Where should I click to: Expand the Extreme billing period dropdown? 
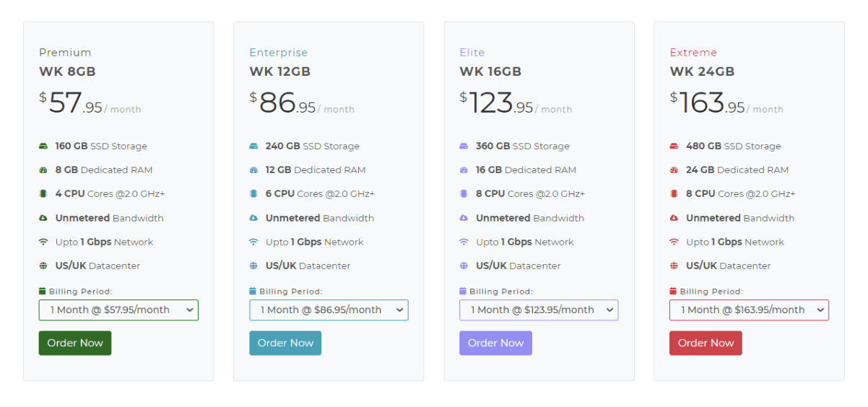(x=749, y=310)
